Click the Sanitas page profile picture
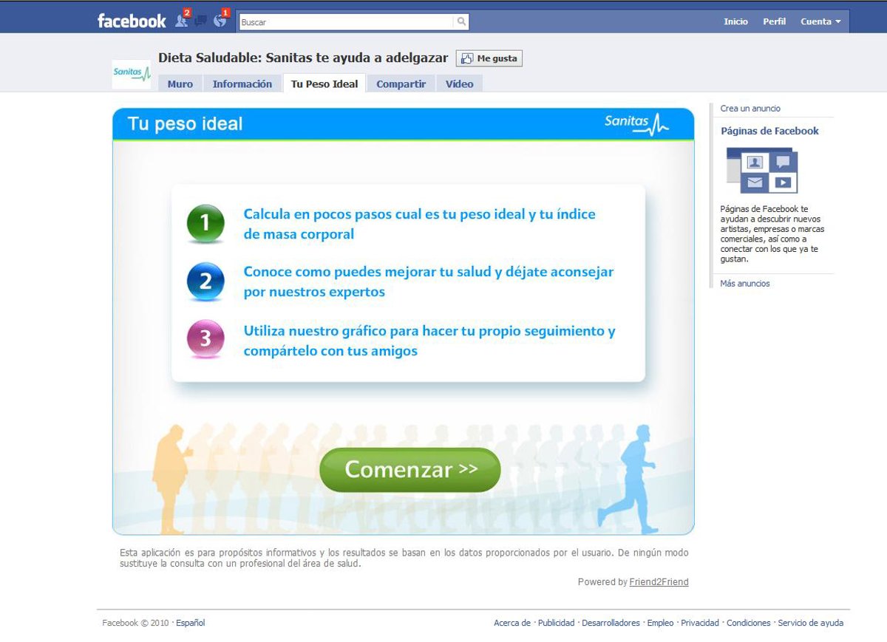Screen dimensions: 887x642 [132, 73]
